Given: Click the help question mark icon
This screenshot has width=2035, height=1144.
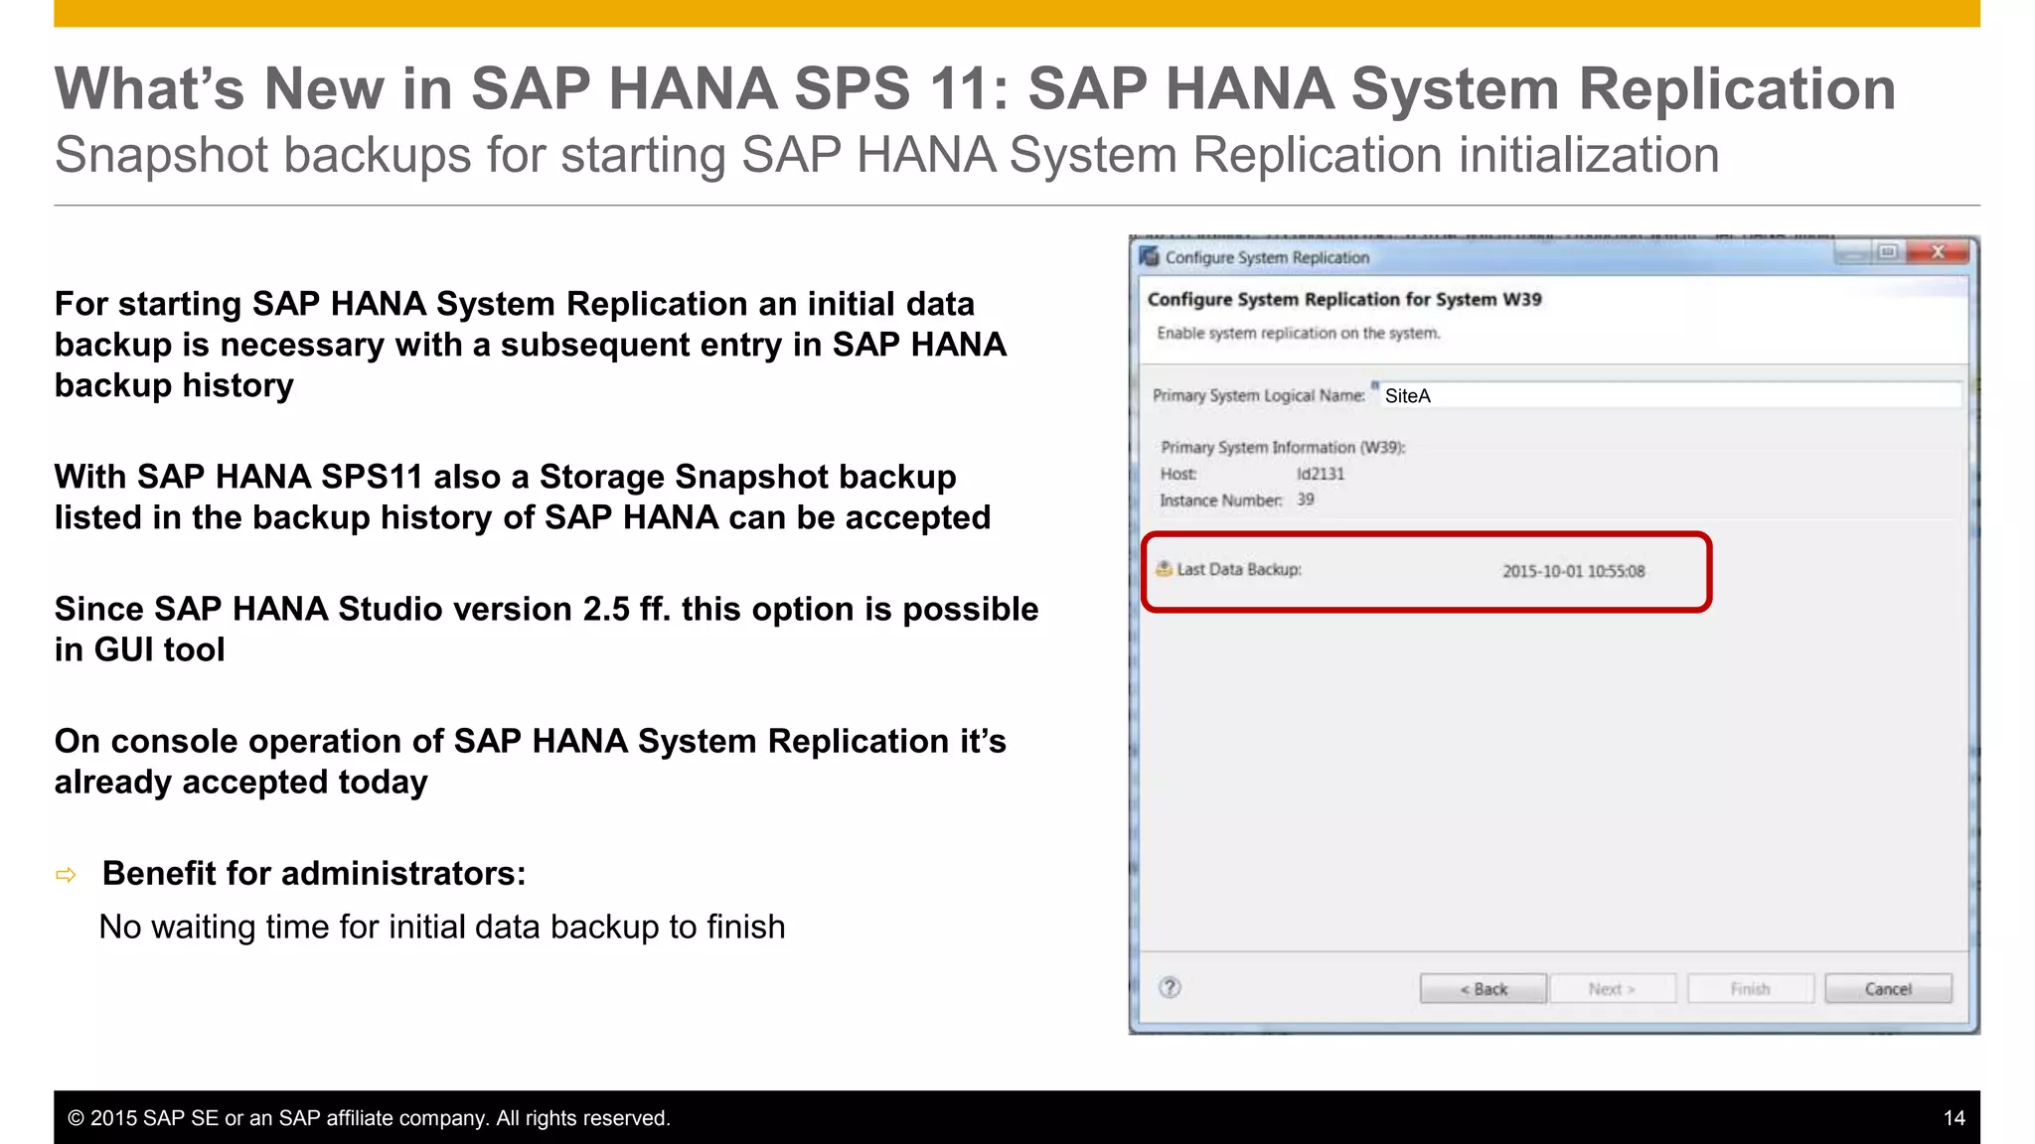Looking at the screenshot, I should coord(1170,987).
